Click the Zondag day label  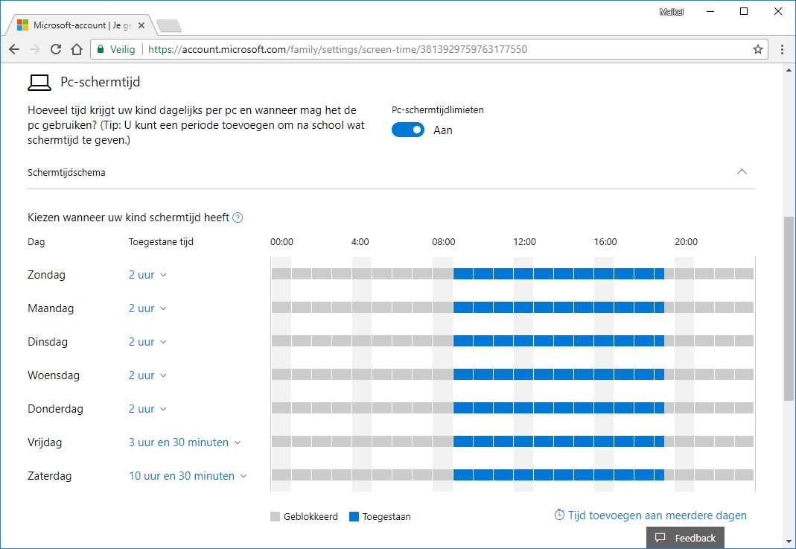point(46,275)
